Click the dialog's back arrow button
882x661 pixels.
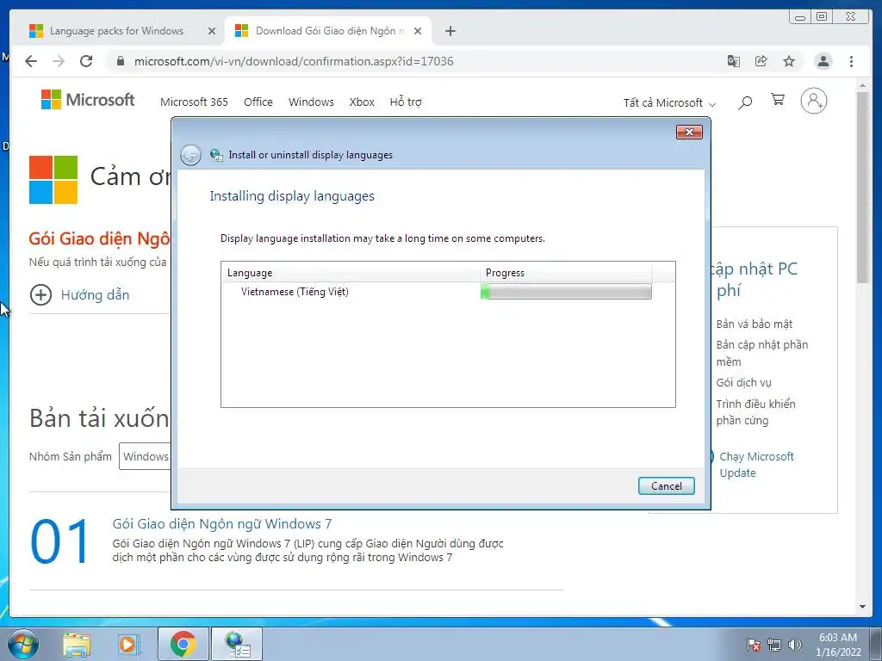tap(190, 155)
